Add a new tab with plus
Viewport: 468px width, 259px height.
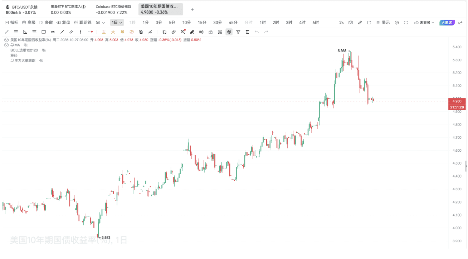click(x=192, y=9)
